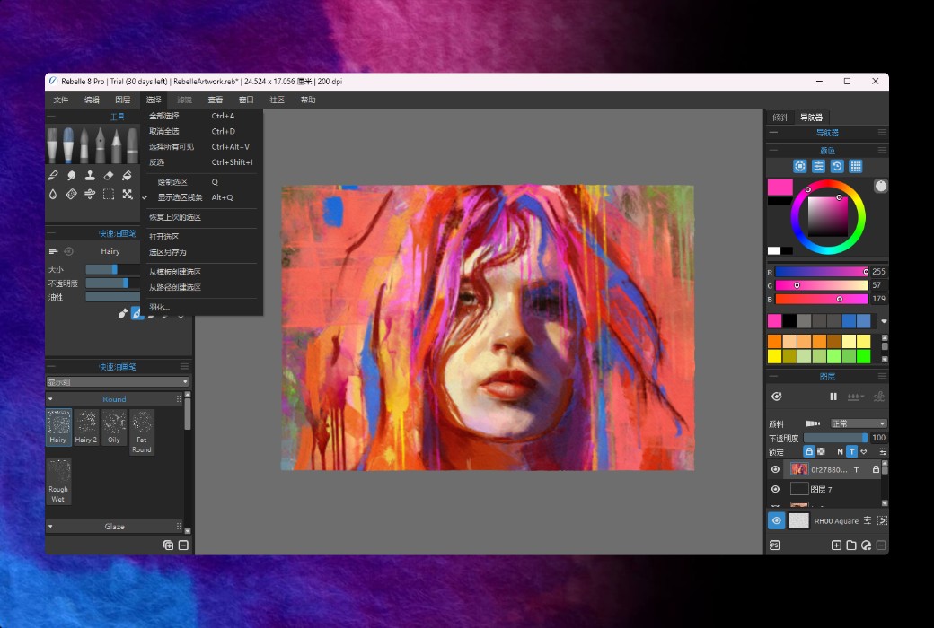
Task: Select the Paint Bucket fill tool
Action: (x=128, y=176)
